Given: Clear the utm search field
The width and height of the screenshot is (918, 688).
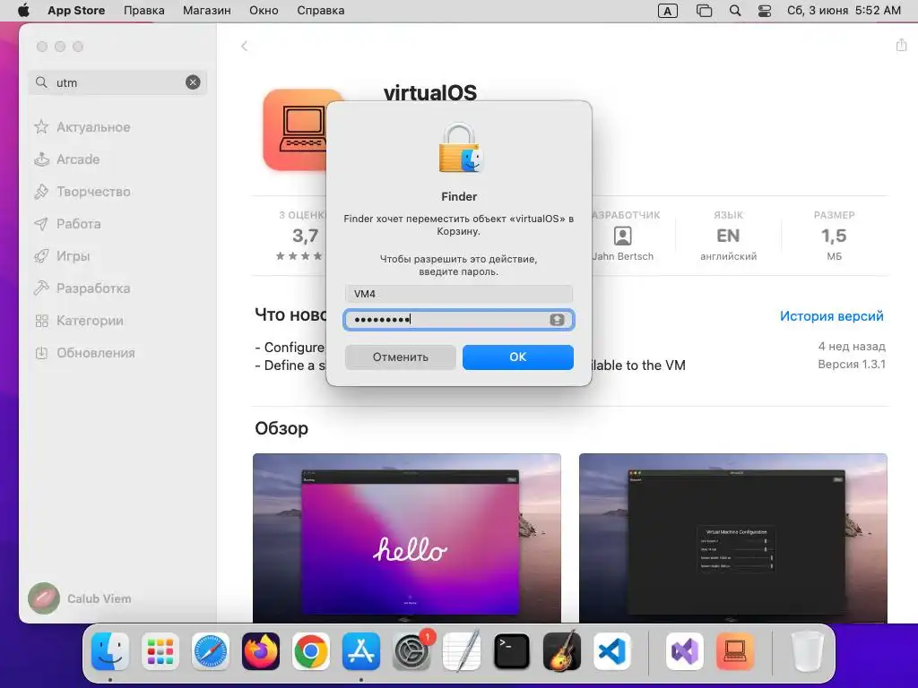Looking at the screenshot, I should pyautogui.click(x=193, y=82).
